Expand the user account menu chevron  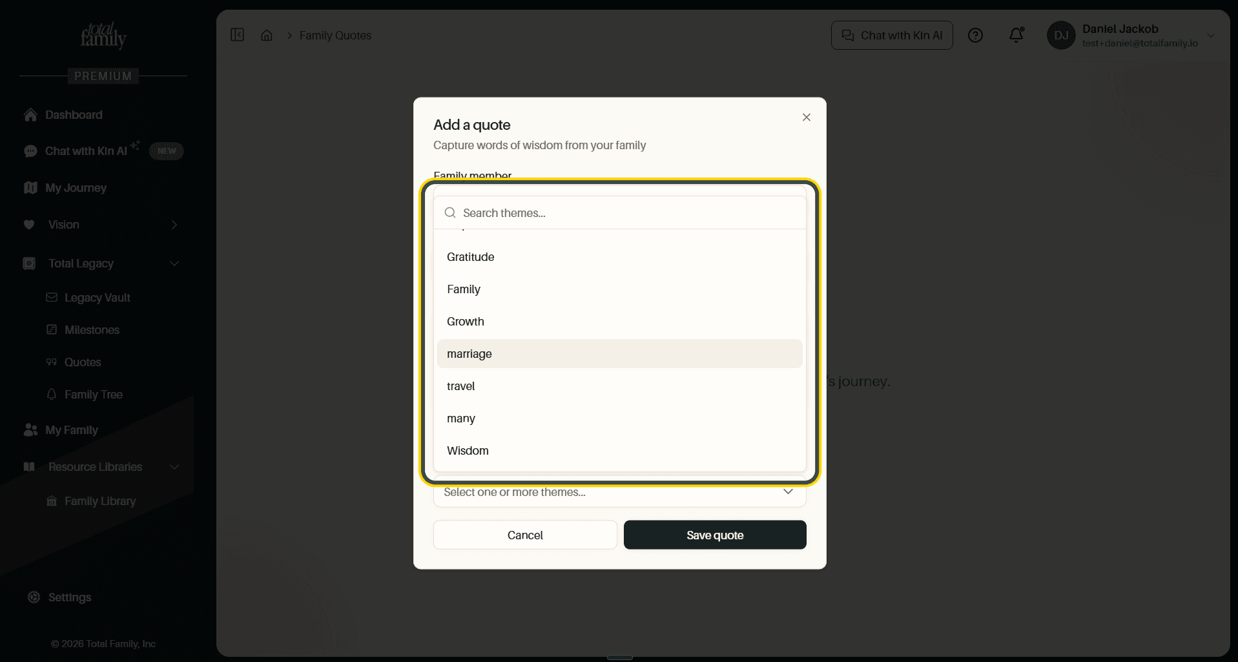pos(1211,36)
